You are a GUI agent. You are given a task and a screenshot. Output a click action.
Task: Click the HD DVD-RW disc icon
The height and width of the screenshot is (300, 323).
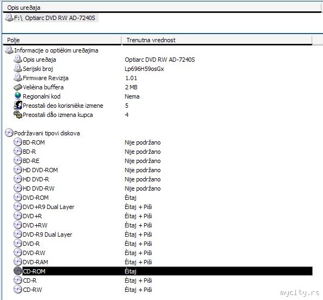[x=18, y=188]
